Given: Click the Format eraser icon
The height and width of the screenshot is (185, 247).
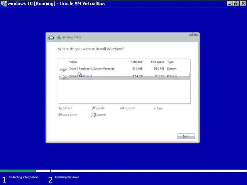Looking at the screenshot, I should 122,108.
